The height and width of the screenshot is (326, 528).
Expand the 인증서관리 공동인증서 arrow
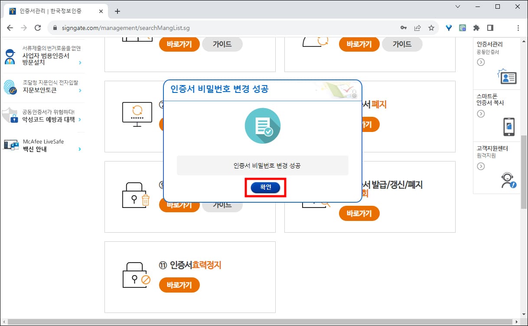[x=480, y=62]
